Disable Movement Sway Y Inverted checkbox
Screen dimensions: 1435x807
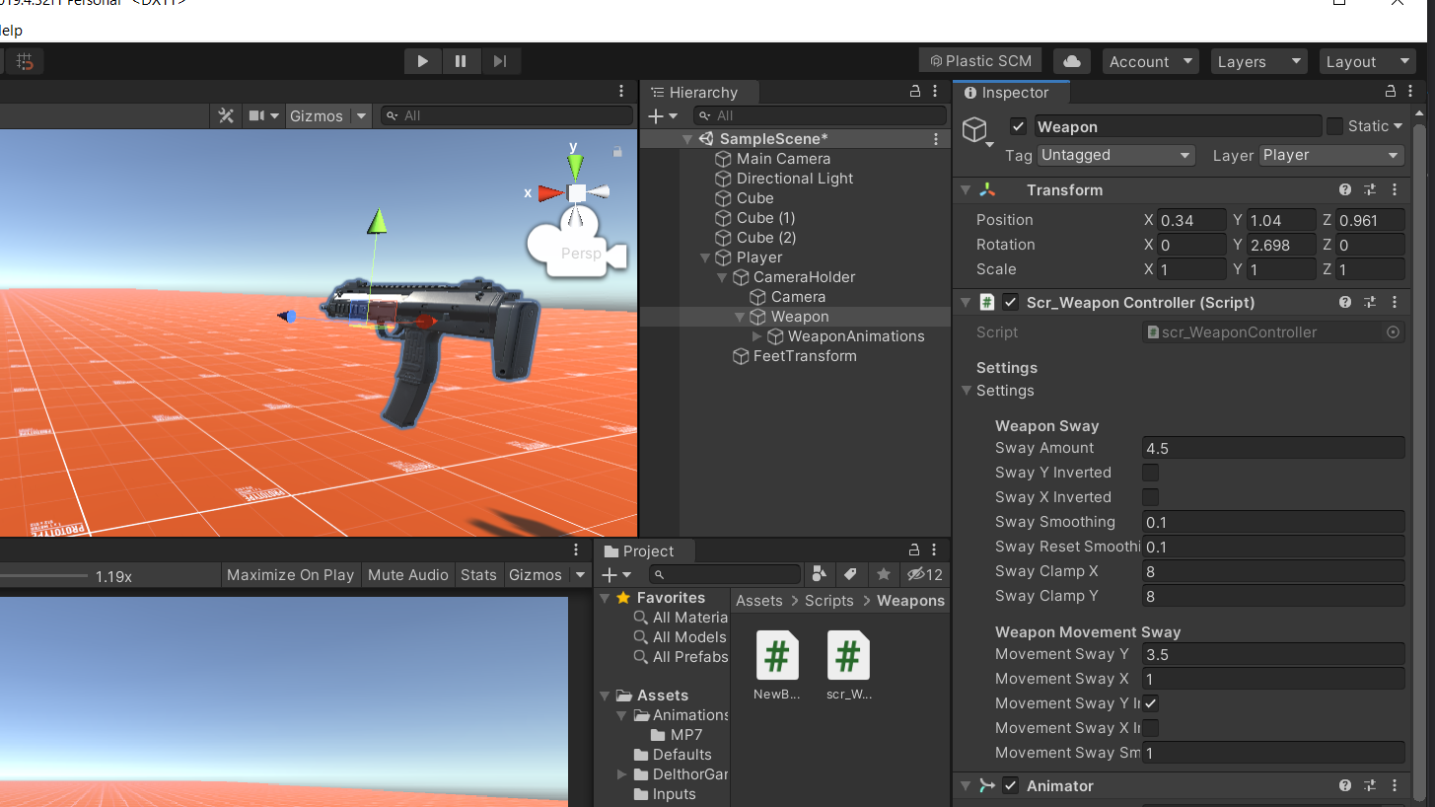[1150, 703]
